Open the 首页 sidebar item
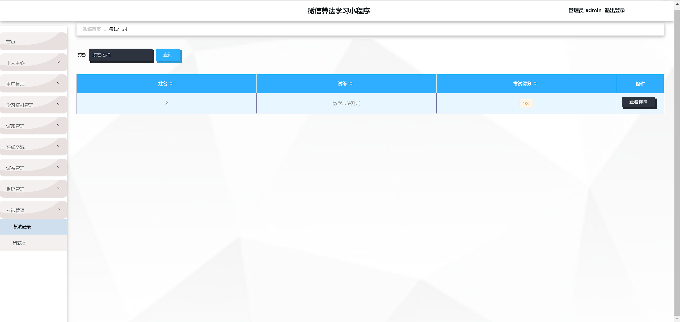The image size is (680, 322). (33, 41)
